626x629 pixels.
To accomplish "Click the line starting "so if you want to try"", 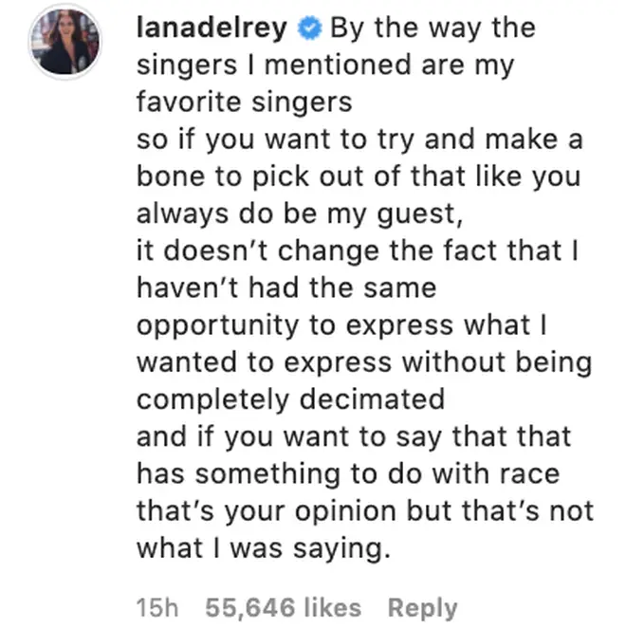I will (359, 139).
